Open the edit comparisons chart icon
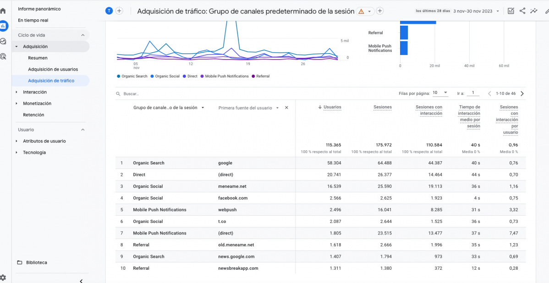549x283 pixels. coord(511,11)
